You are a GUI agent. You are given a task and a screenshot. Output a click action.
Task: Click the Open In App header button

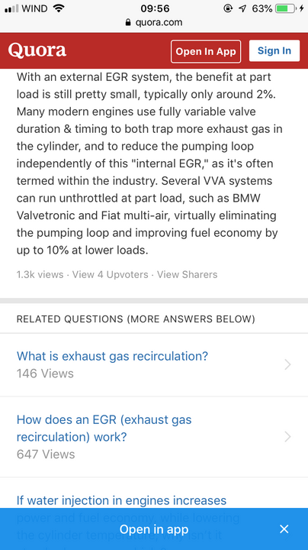point(206,52)
